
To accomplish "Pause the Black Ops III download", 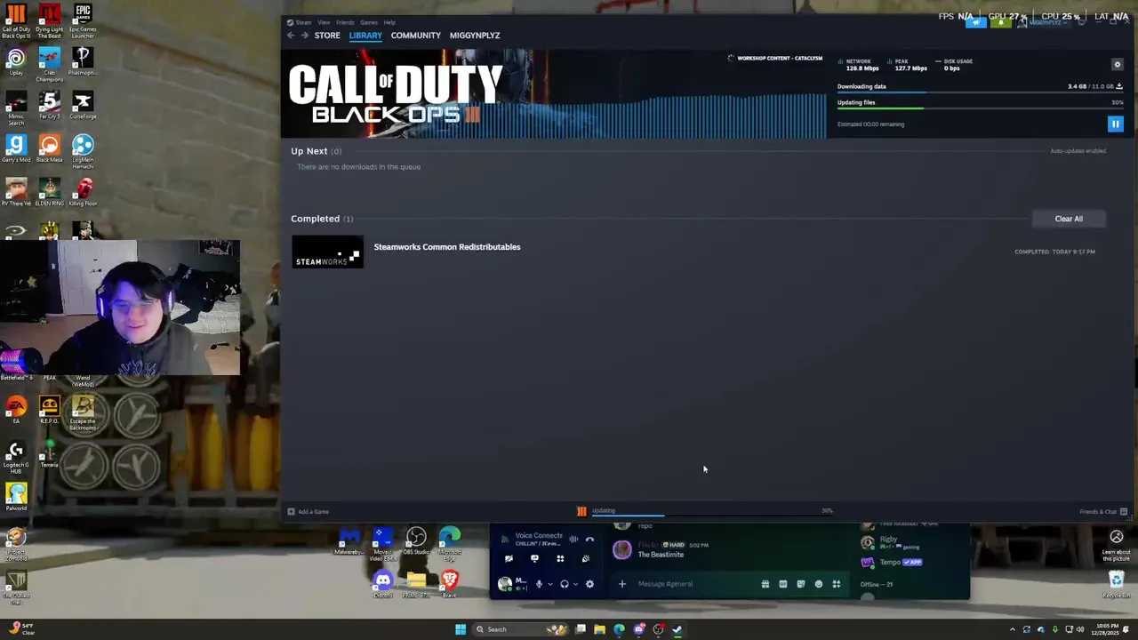I will tap(1115, 124).
